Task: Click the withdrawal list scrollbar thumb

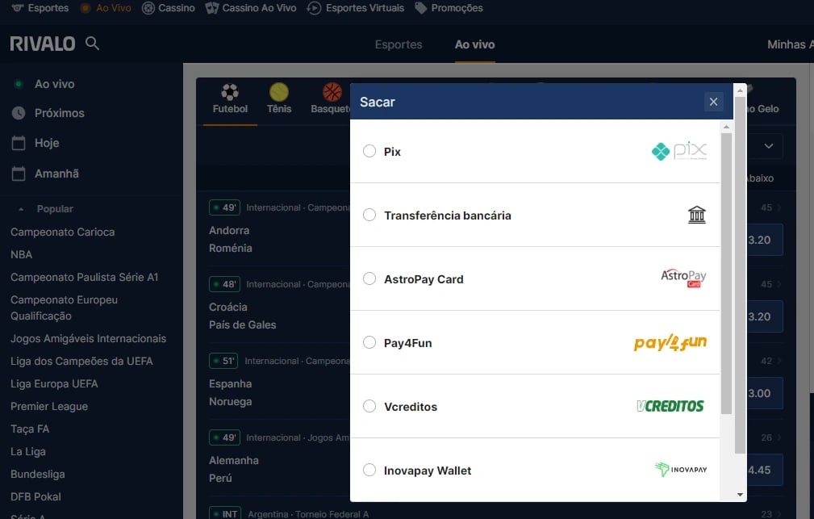Action: click(726, 274)
